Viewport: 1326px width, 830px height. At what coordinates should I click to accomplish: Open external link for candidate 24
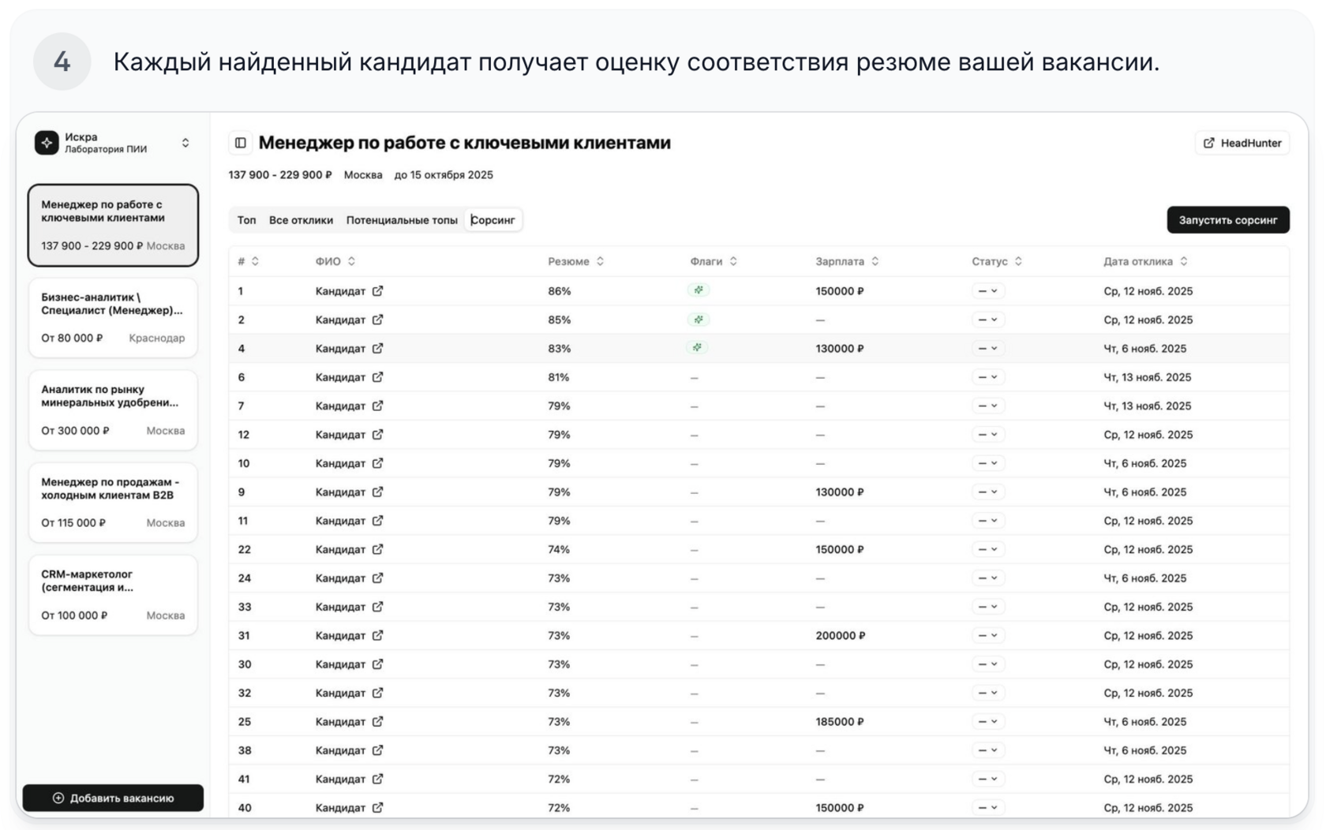pos(378,578)
